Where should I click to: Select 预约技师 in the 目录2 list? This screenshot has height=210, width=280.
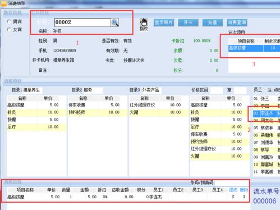98,112
